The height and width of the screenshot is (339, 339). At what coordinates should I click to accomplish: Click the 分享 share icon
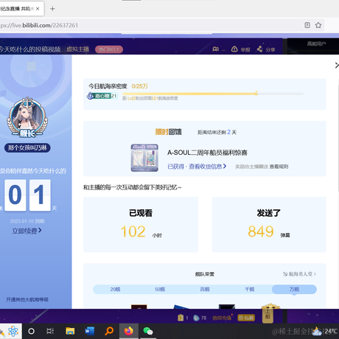coord(259,49)
